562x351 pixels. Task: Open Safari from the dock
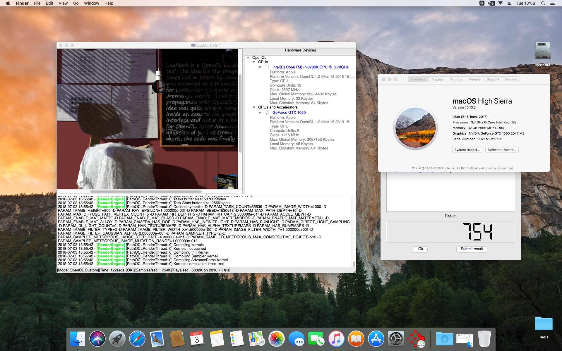pos(137,339)
